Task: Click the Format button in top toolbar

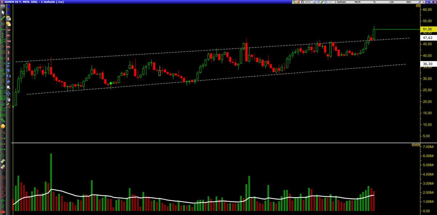Action: click(x=308, y=2)
